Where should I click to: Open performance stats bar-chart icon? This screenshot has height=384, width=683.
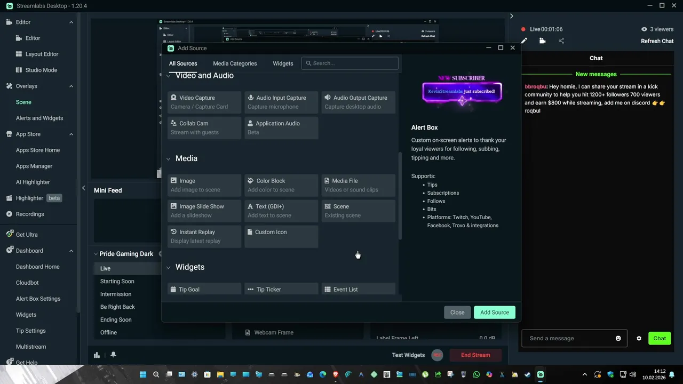pyautogui.click(x=97, y=355)
